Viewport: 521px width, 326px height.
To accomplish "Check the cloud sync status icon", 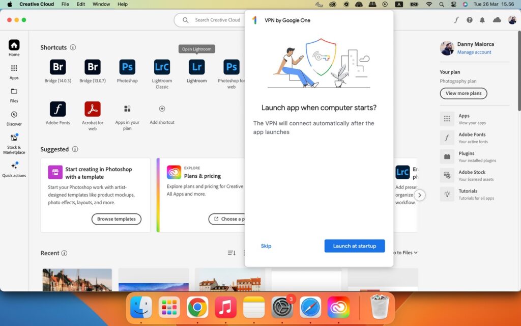I will [497, 20].
